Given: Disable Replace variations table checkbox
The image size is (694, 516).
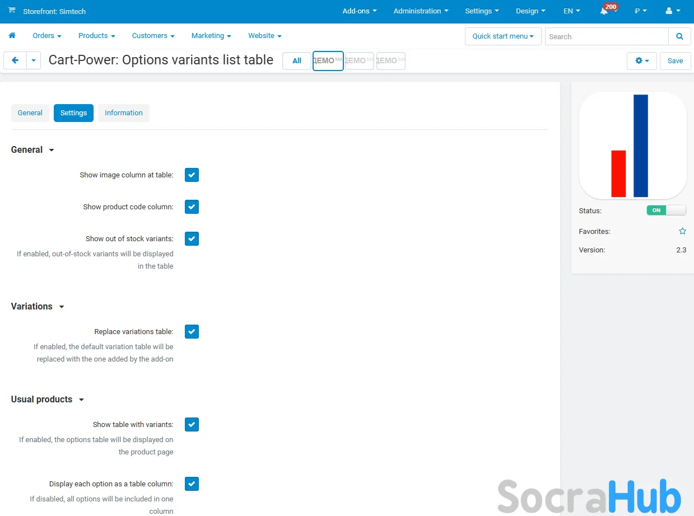Looking at the screenshot, I should tap(192, 332).
